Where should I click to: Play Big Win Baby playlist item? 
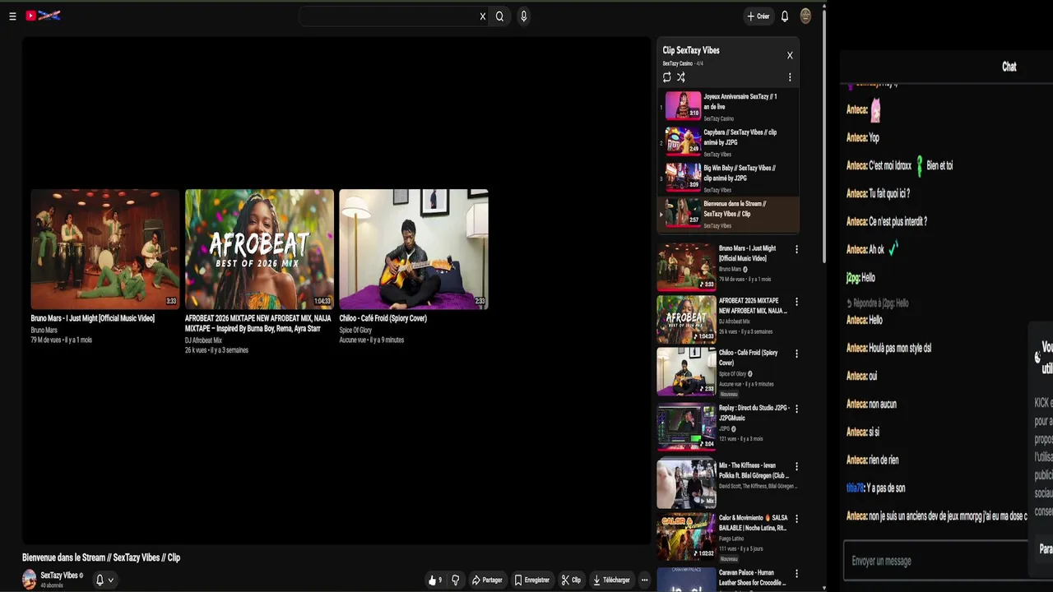(728, 178)
